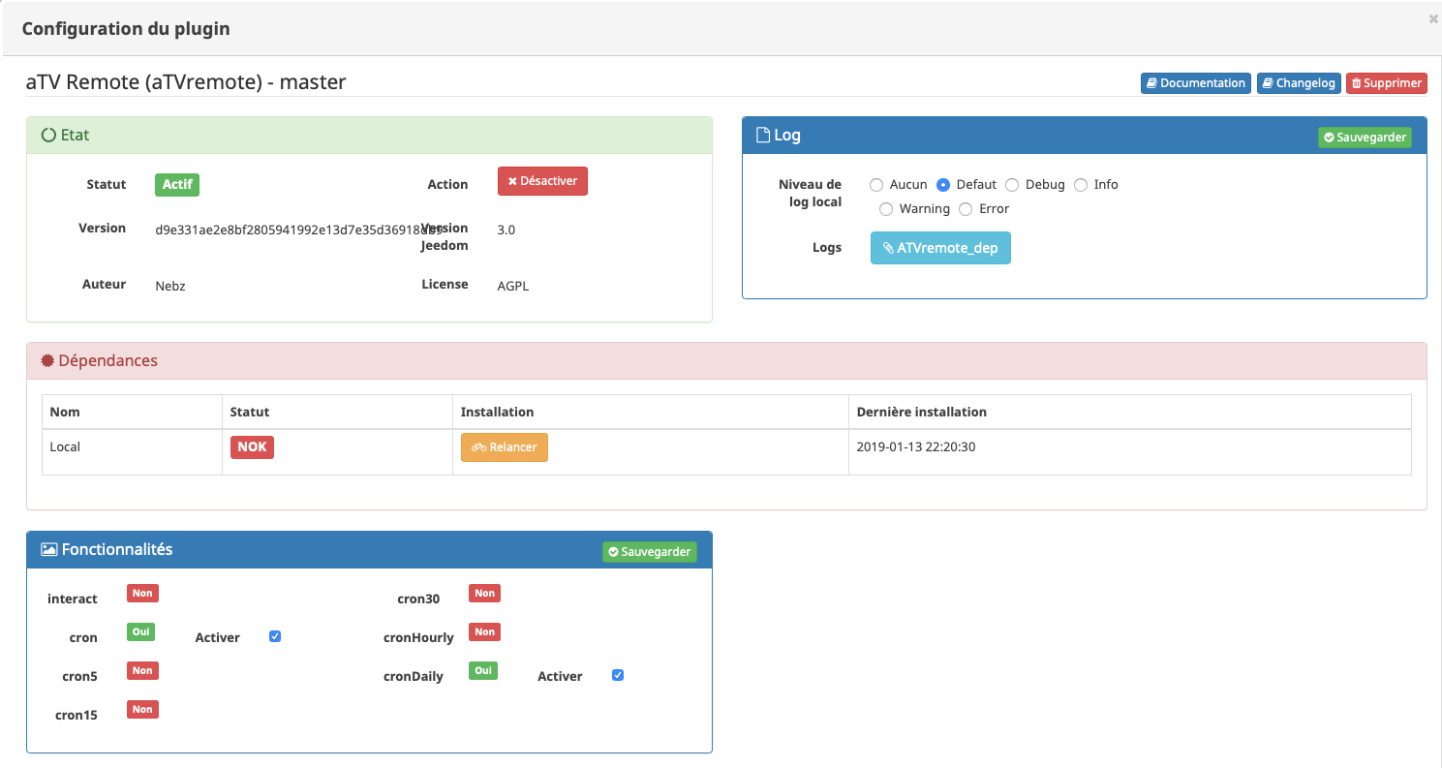Screen dimensions: 1442x768
Task: Deactivate the plugin with Désactiver
Action: coord(542,181)
